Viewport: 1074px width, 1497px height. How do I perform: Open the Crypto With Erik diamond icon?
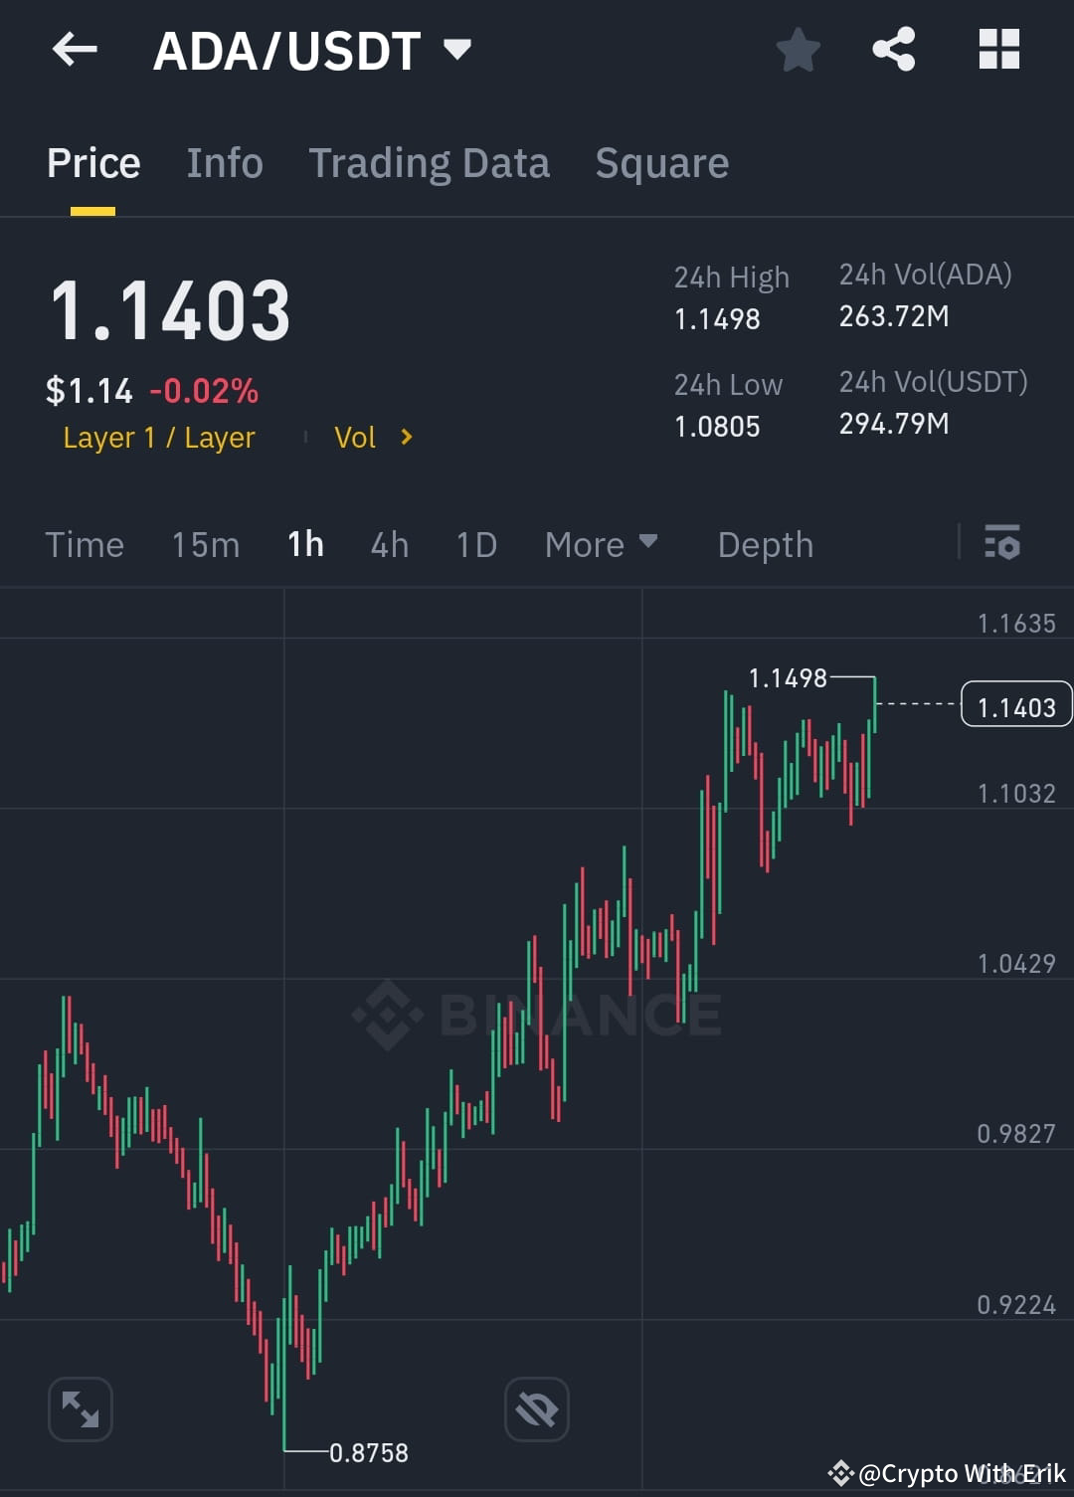[x=840, y=1473]
